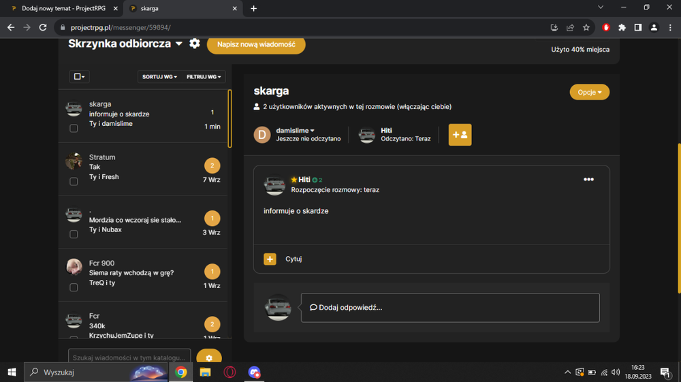Open the SORTUJ WG dropdown
681x382 pixels.
click(x=159, y=76)
